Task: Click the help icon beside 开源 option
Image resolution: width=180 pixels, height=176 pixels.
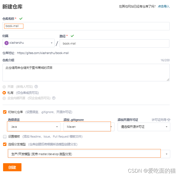Action: click(x=36, y=87)
